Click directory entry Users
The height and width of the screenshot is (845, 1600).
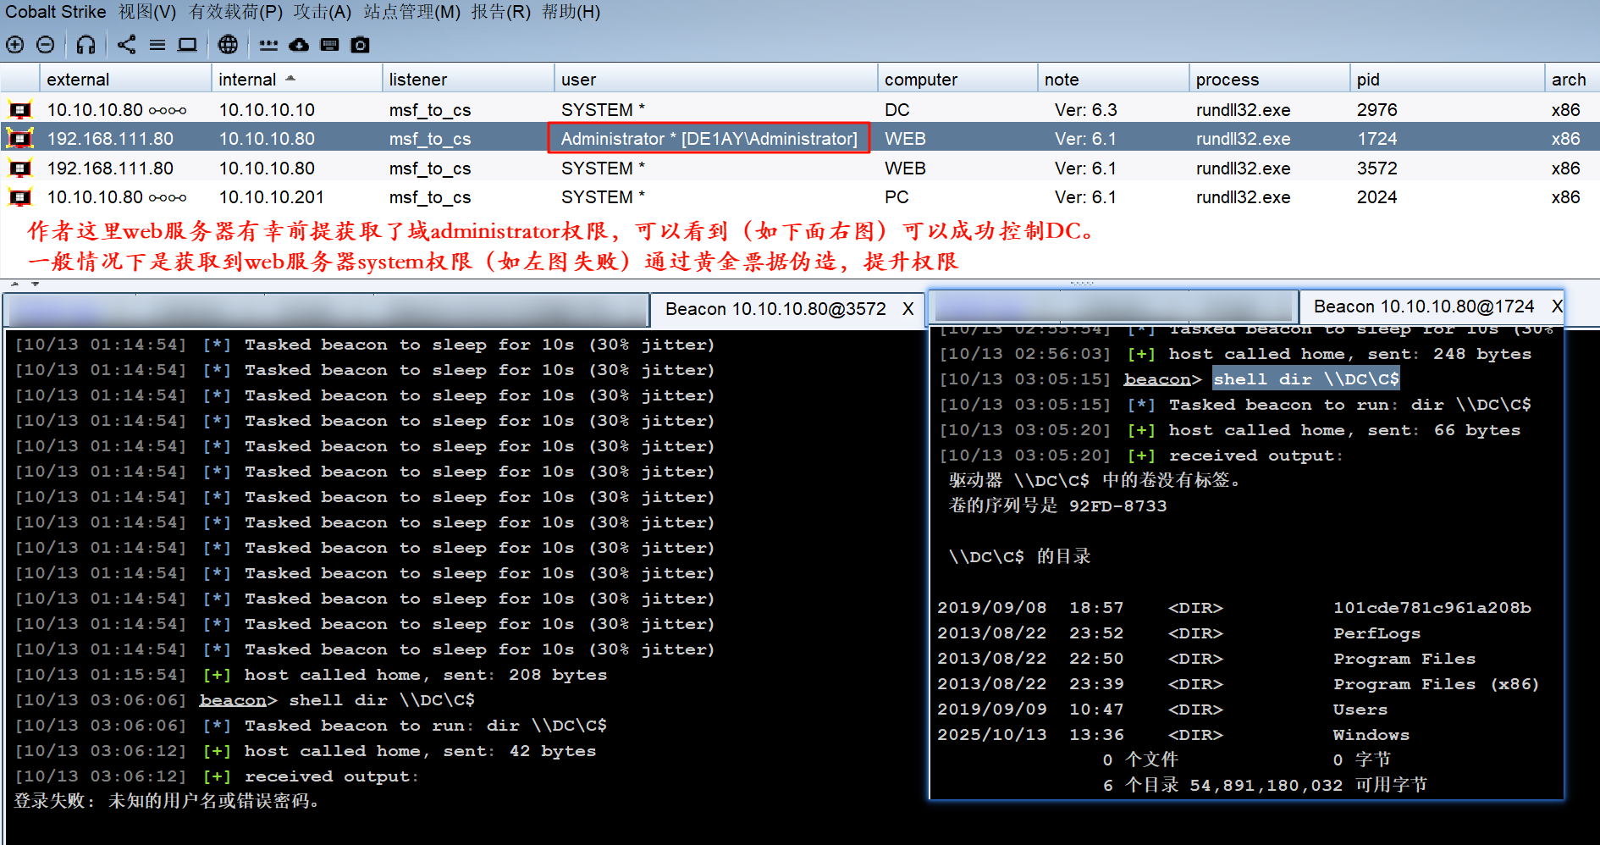(1360, 710)
